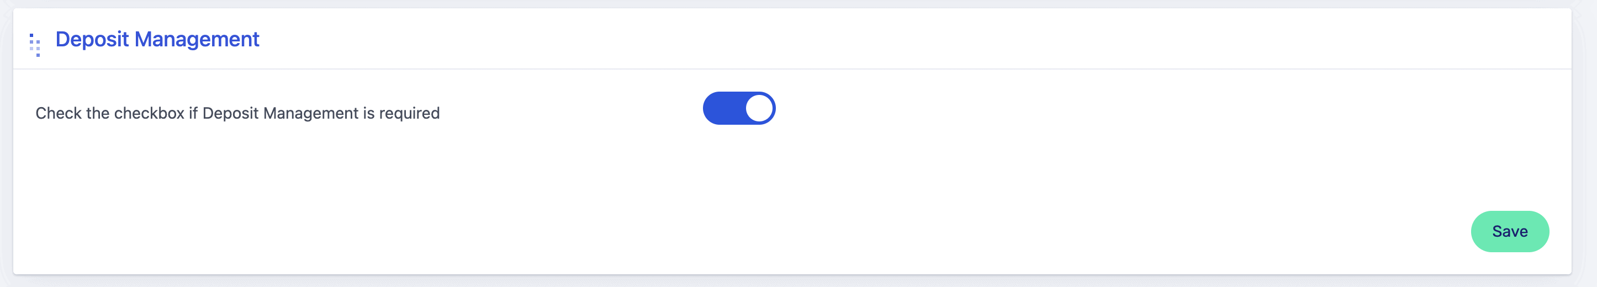
Task: Click the word "Deposit" in the panel title
Action: (92, 39)
